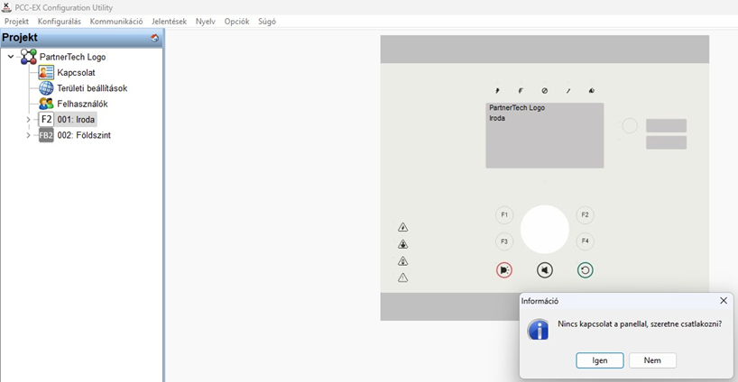Click the second LED symbol above the display

(521, 91)
